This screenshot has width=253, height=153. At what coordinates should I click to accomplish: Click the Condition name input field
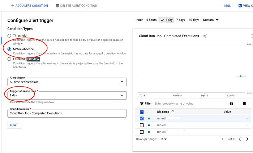pyautogui.click(x=67, y=113)
